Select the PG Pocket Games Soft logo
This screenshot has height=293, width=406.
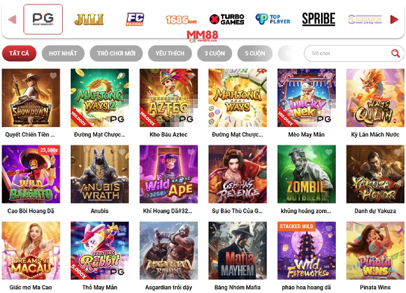coord(43,19)
